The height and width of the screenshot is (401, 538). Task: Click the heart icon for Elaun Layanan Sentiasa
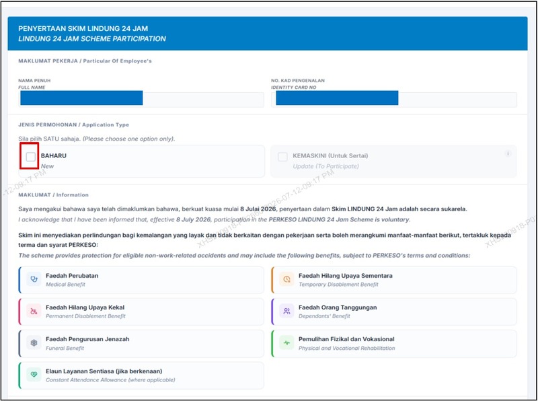coord(34,375)
